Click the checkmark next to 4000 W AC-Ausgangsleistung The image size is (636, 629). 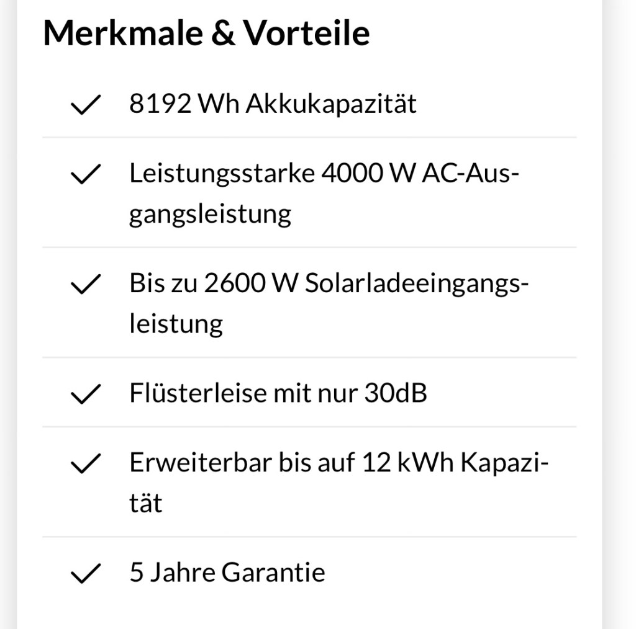pos(86,176)
